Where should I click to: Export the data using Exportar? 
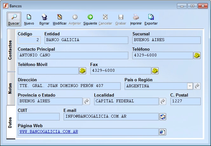click(x=151, y=17)
